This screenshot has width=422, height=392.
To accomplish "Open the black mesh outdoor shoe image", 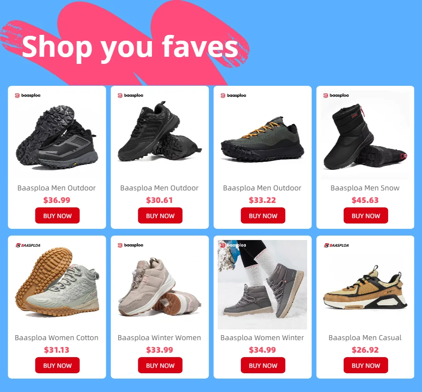I will (160, 132).
